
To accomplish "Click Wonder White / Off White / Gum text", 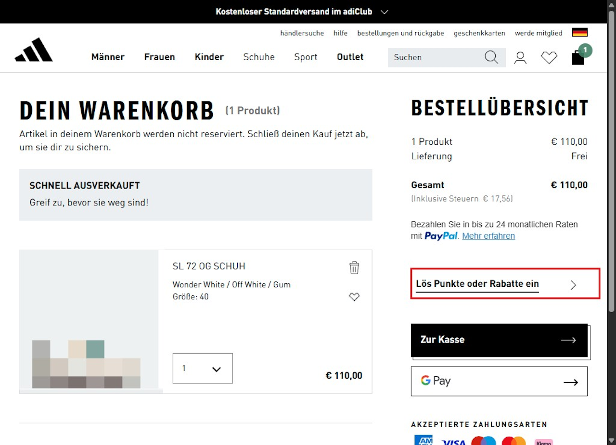I will click(231, 284).
